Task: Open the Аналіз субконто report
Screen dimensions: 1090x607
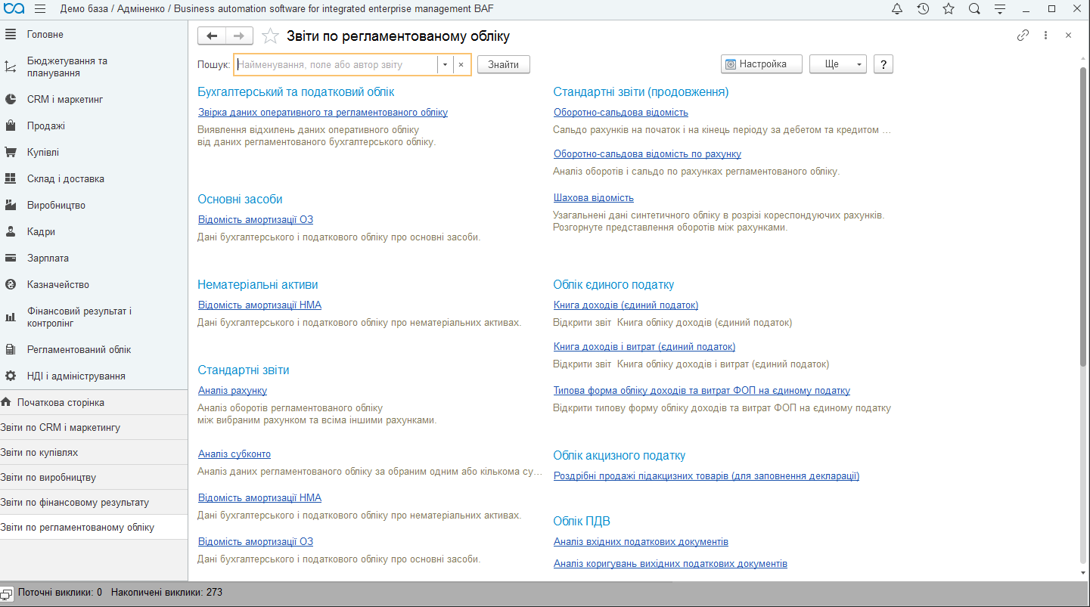Action: click(234, 454)
